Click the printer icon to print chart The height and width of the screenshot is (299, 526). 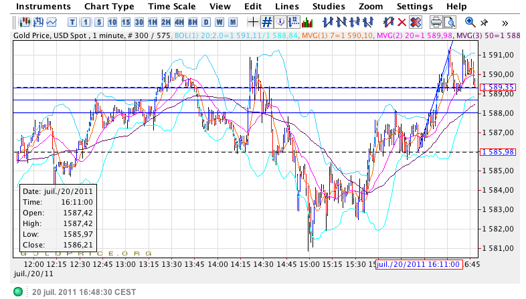436,22
